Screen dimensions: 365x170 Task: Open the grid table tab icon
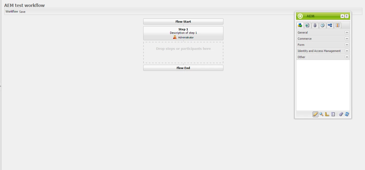coord(337,25)
